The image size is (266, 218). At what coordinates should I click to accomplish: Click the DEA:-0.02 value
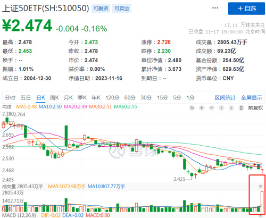tap(73, 215)
